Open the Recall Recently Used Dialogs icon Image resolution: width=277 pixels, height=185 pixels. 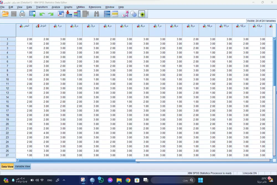32,14
